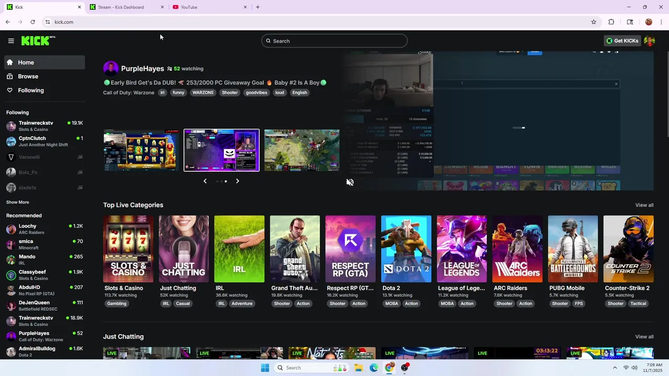Open PurpleHayes featured channel avatar
This screenshot has height=376, width=669.
pyautogui.click(x=111, y=68)
